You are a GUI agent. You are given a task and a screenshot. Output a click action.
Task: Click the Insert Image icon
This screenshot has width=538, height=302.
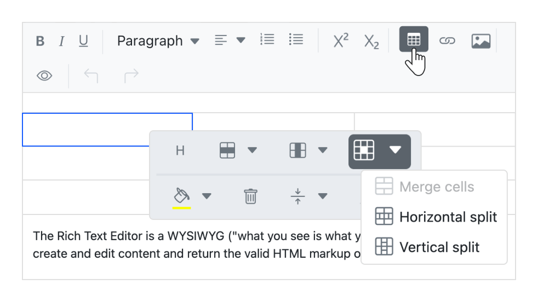(x=480, y=41)
